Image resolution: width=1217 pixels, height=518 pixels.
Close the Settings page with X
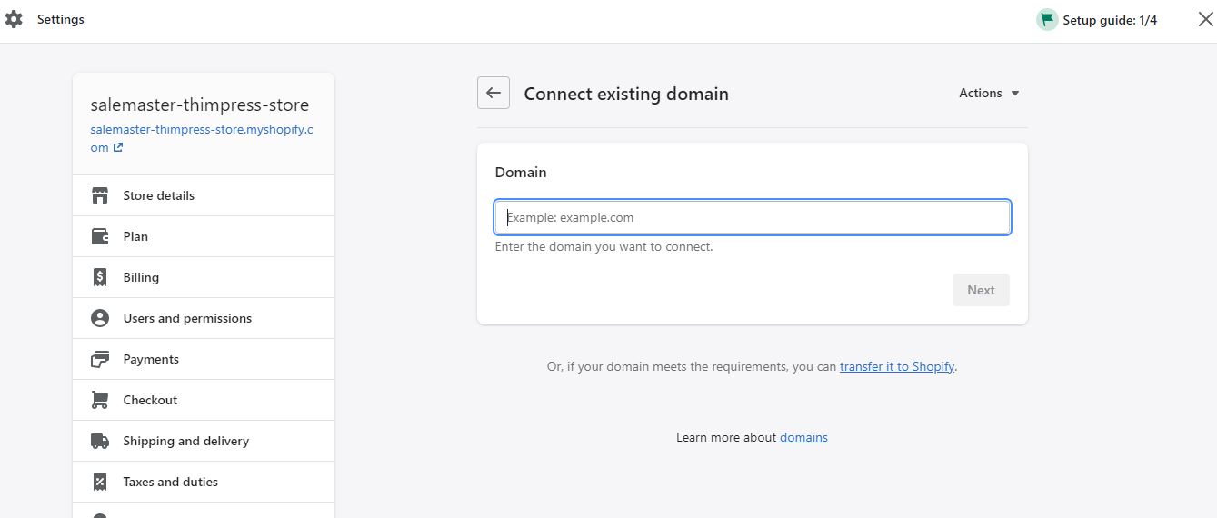1205,19
